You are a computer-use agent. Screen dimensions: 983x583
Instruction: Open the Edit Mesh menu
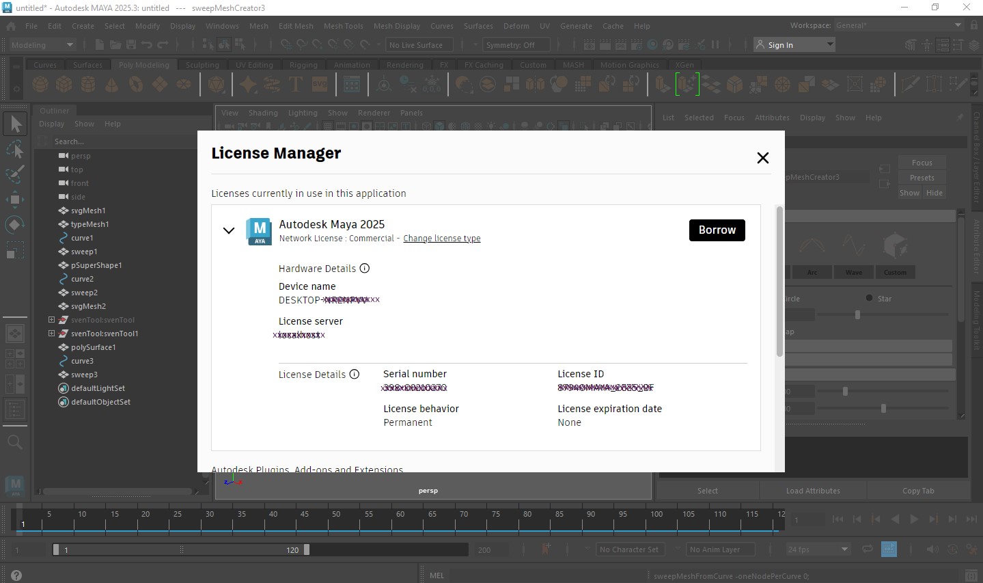pyautogui.click(x=296, y=26)
